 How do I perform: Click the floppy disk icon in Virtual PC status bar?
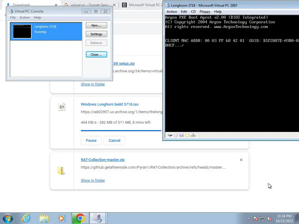pos(181,135)
